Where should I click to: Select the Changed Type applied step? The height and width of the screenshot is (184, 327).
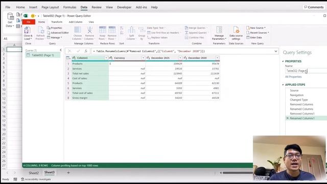(298, 100)
